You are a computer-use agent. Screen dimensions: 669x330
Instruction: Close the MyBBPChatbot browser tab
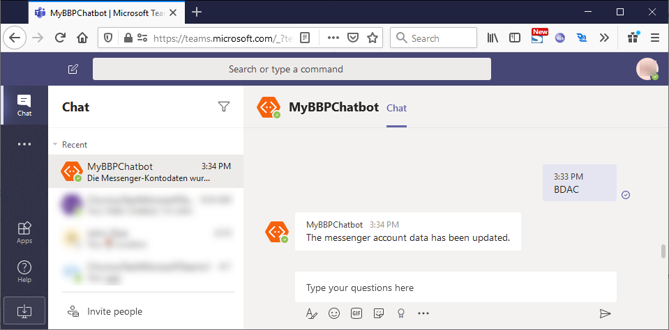tap(173, 13)
